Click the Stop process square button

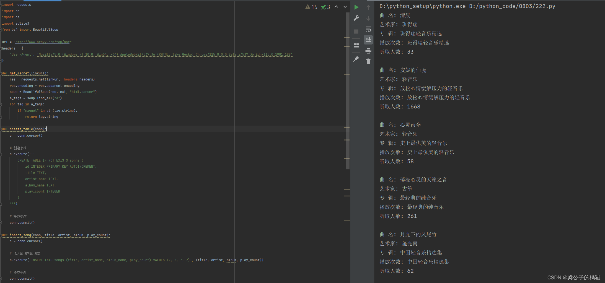(x=356, y=32)
